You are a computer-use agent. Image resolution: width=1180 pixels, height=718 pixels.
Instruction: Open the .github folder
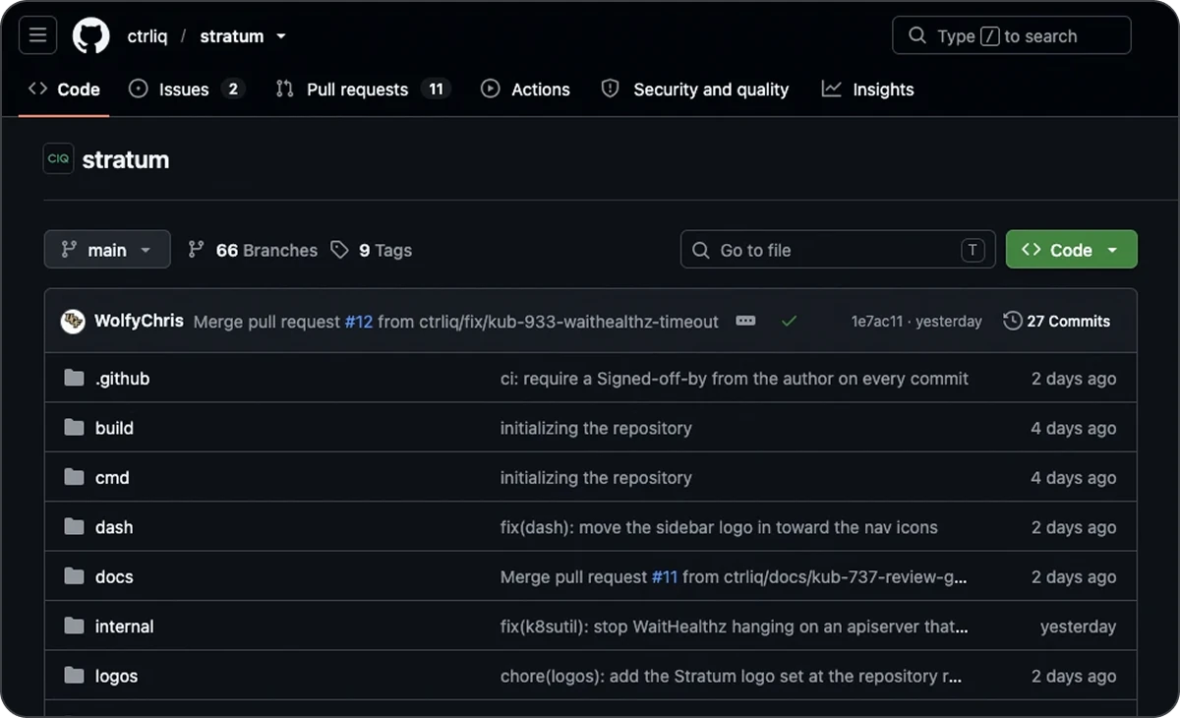coord(123,379)
